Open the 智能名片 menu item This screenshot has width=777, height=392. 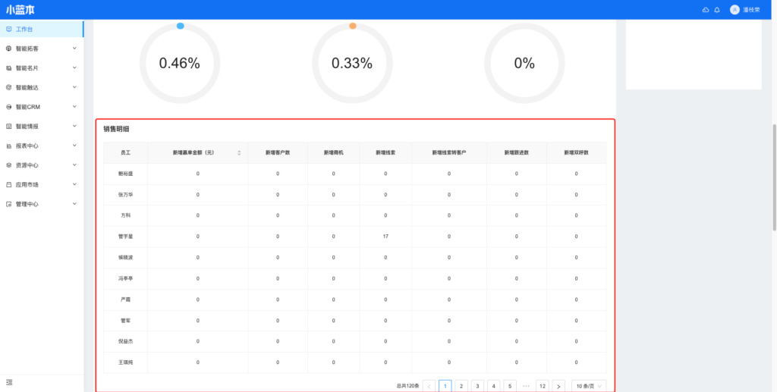27,67
